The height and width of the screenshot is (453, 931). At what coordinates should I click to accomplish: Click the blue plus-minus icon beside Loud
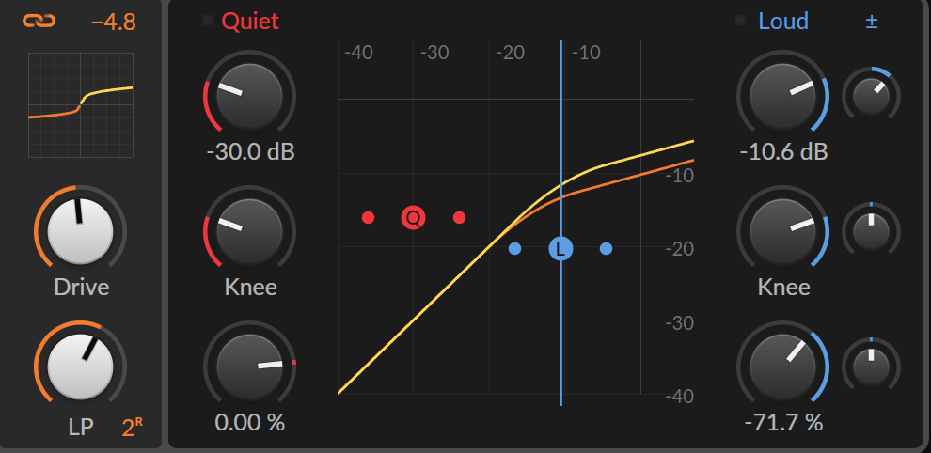pyautogui.click(x=871, y=22)
